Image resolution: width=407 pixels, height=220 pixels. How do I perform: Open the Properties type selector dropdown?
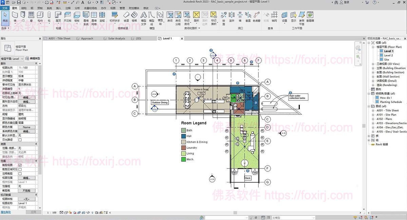(x=22, y=59)
